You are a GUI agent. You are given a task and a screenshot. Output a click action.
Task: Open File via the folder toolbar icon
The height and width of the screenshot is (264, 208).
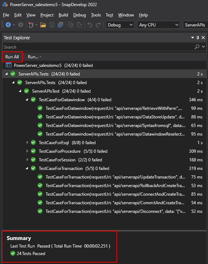[x=43, y=25]
